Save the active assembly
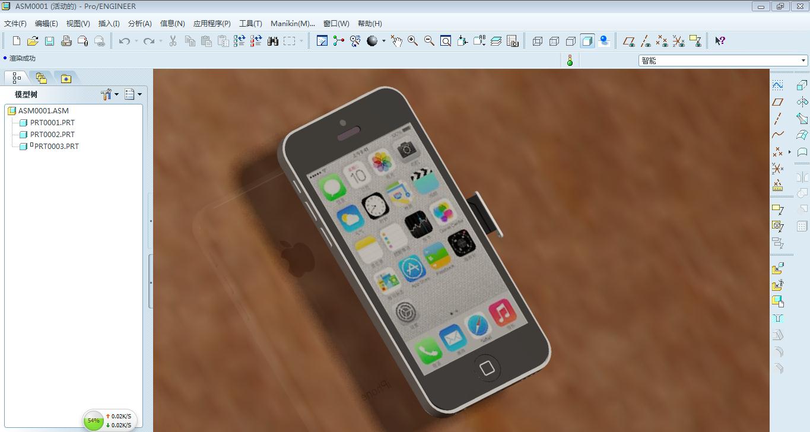 click(x=50, y=40)
